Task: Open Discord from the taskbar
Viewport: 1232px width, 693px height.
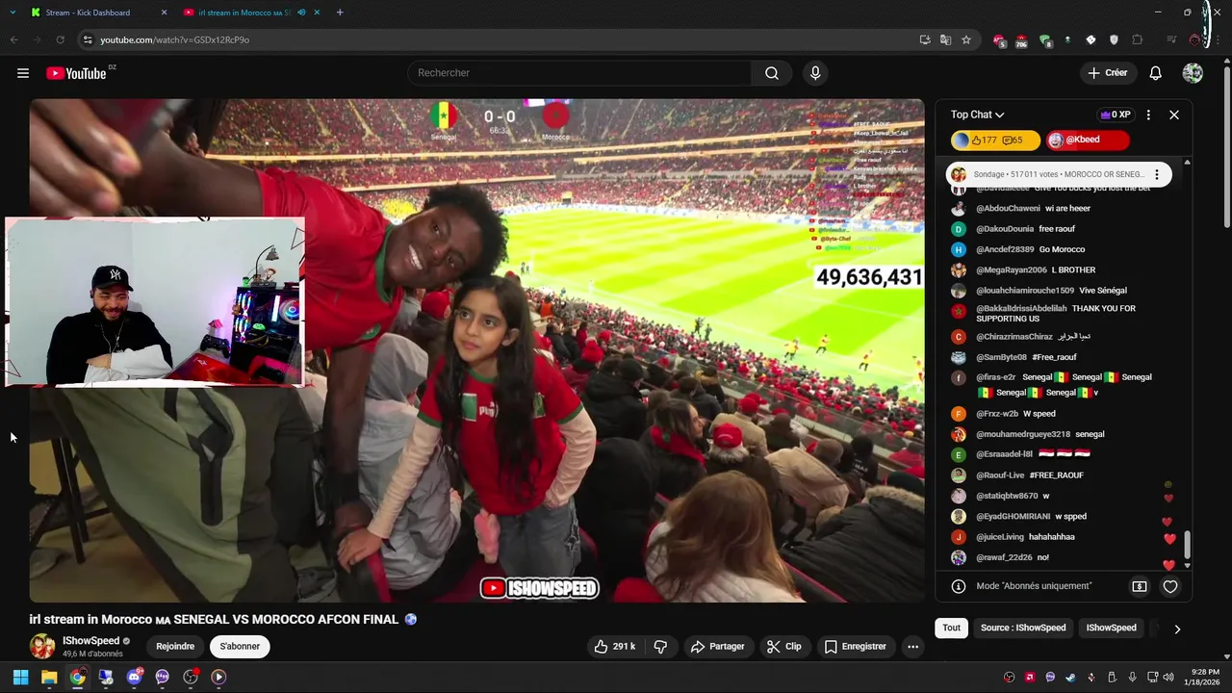Action: [x=134, y=677]
